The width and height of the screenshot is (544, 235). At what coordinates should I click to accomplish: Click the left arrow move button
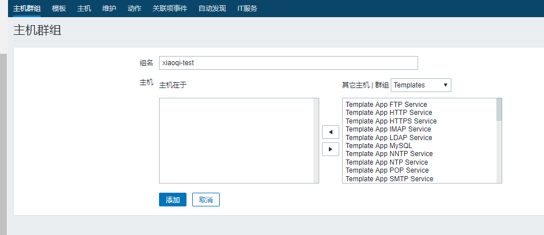[x=330, y=132]
